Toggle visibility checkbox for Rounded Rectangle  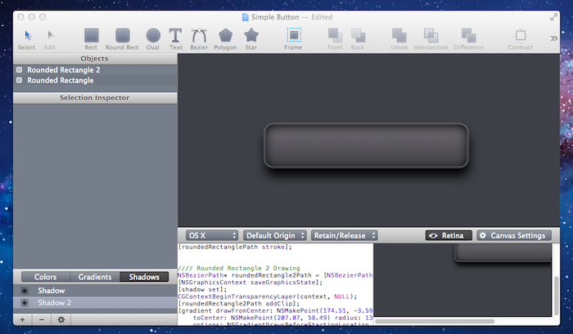click(x=20, y=80)
